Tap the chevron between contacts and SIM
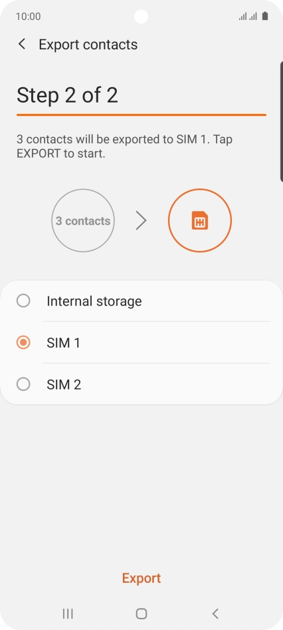The width and height of the screenshot is (283, 630). pyautogui.click(x=141, y=220)
